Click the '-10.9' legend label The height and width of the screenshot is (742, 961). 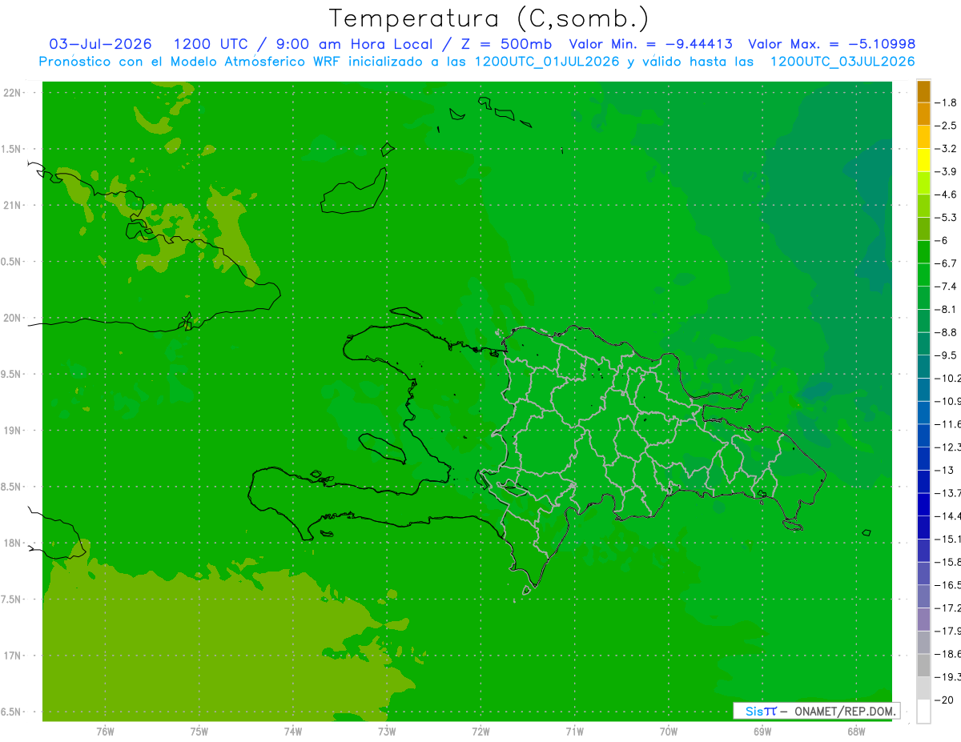949,401
